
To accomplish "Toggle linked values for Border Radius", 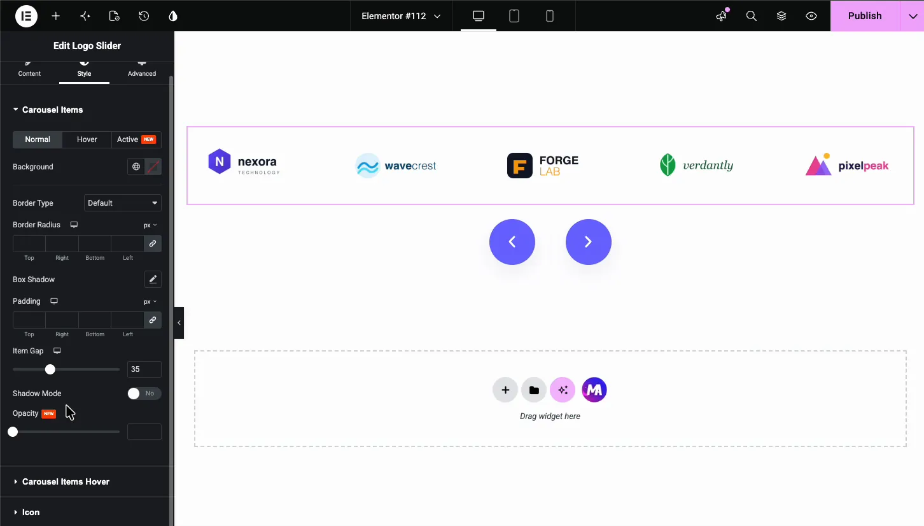I will [153, 243].
